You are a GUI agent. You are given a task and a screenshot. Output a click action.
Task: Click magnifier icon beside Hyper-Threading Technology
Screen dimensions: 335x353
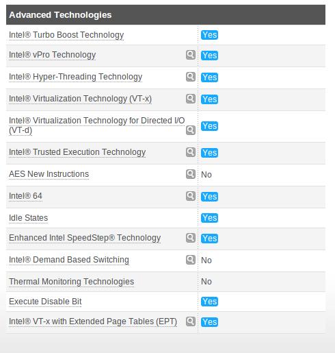pos(191,77)
